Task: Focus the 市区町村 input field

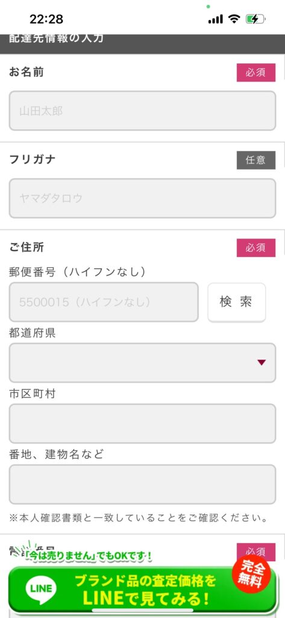Action: (142, 423)
